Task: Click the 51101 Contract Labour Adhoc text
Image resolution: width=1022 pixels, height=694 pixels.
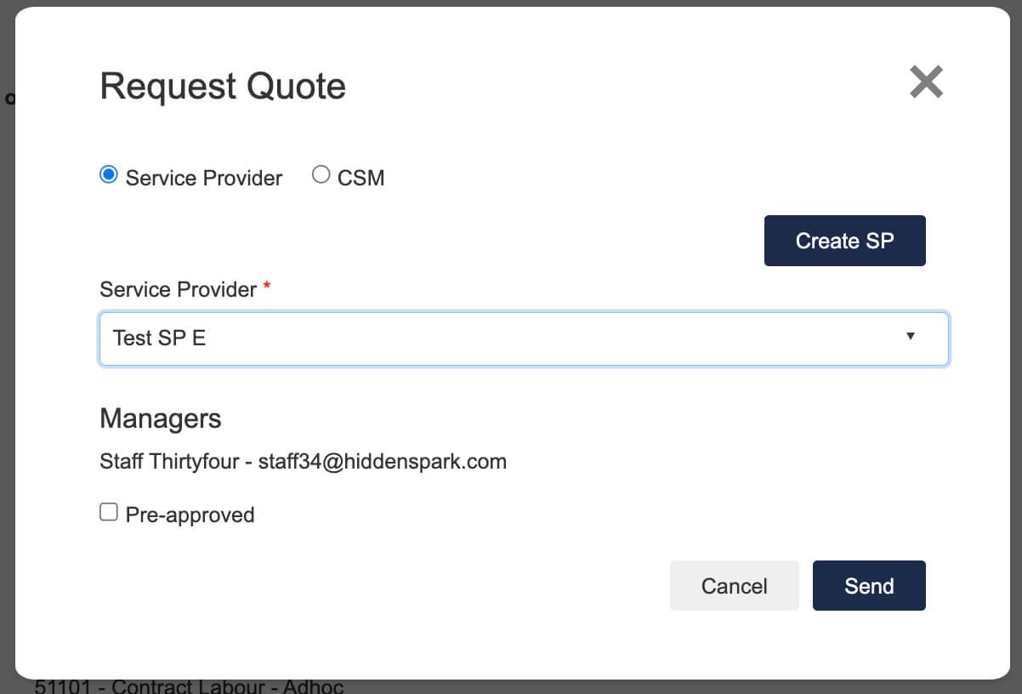Action: point(190,685)
